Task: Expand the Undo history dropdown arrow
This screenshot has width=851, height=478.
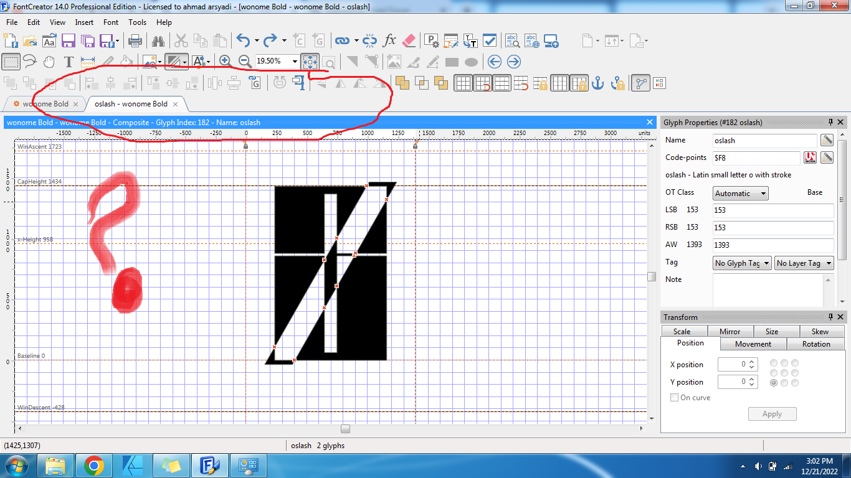Action: pyautogui.click(x=257, y=41)
